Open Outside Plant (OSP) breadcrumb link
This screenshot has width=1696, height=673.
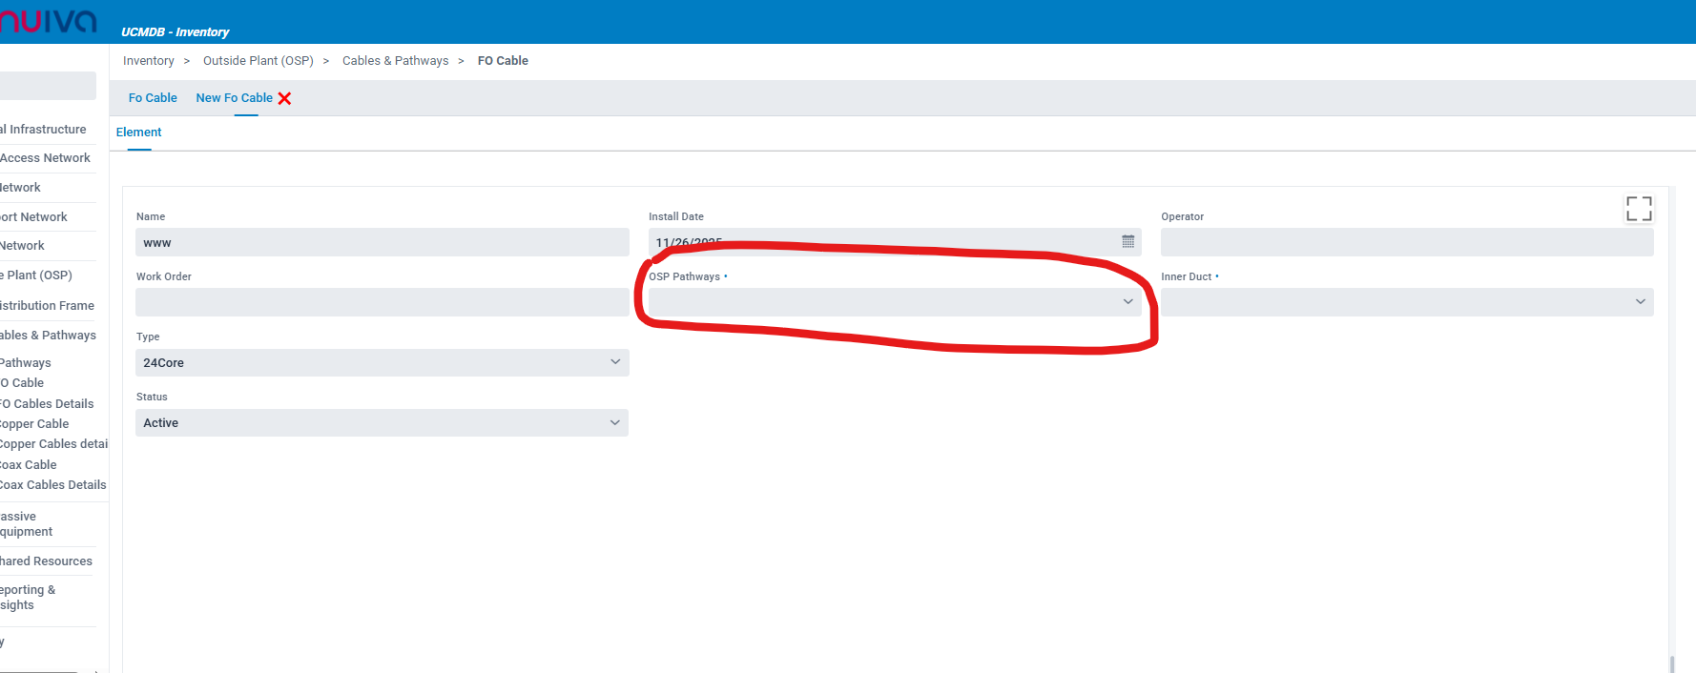258,61
